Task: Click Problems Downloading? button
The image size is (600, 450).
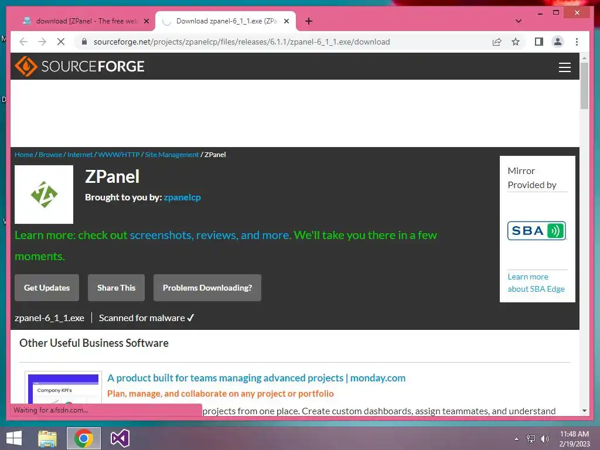Action: click(x=207, y=288)
